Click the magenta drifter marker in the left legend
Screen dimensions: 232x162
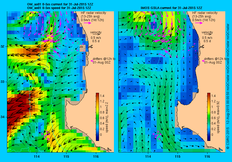point(92,61)
